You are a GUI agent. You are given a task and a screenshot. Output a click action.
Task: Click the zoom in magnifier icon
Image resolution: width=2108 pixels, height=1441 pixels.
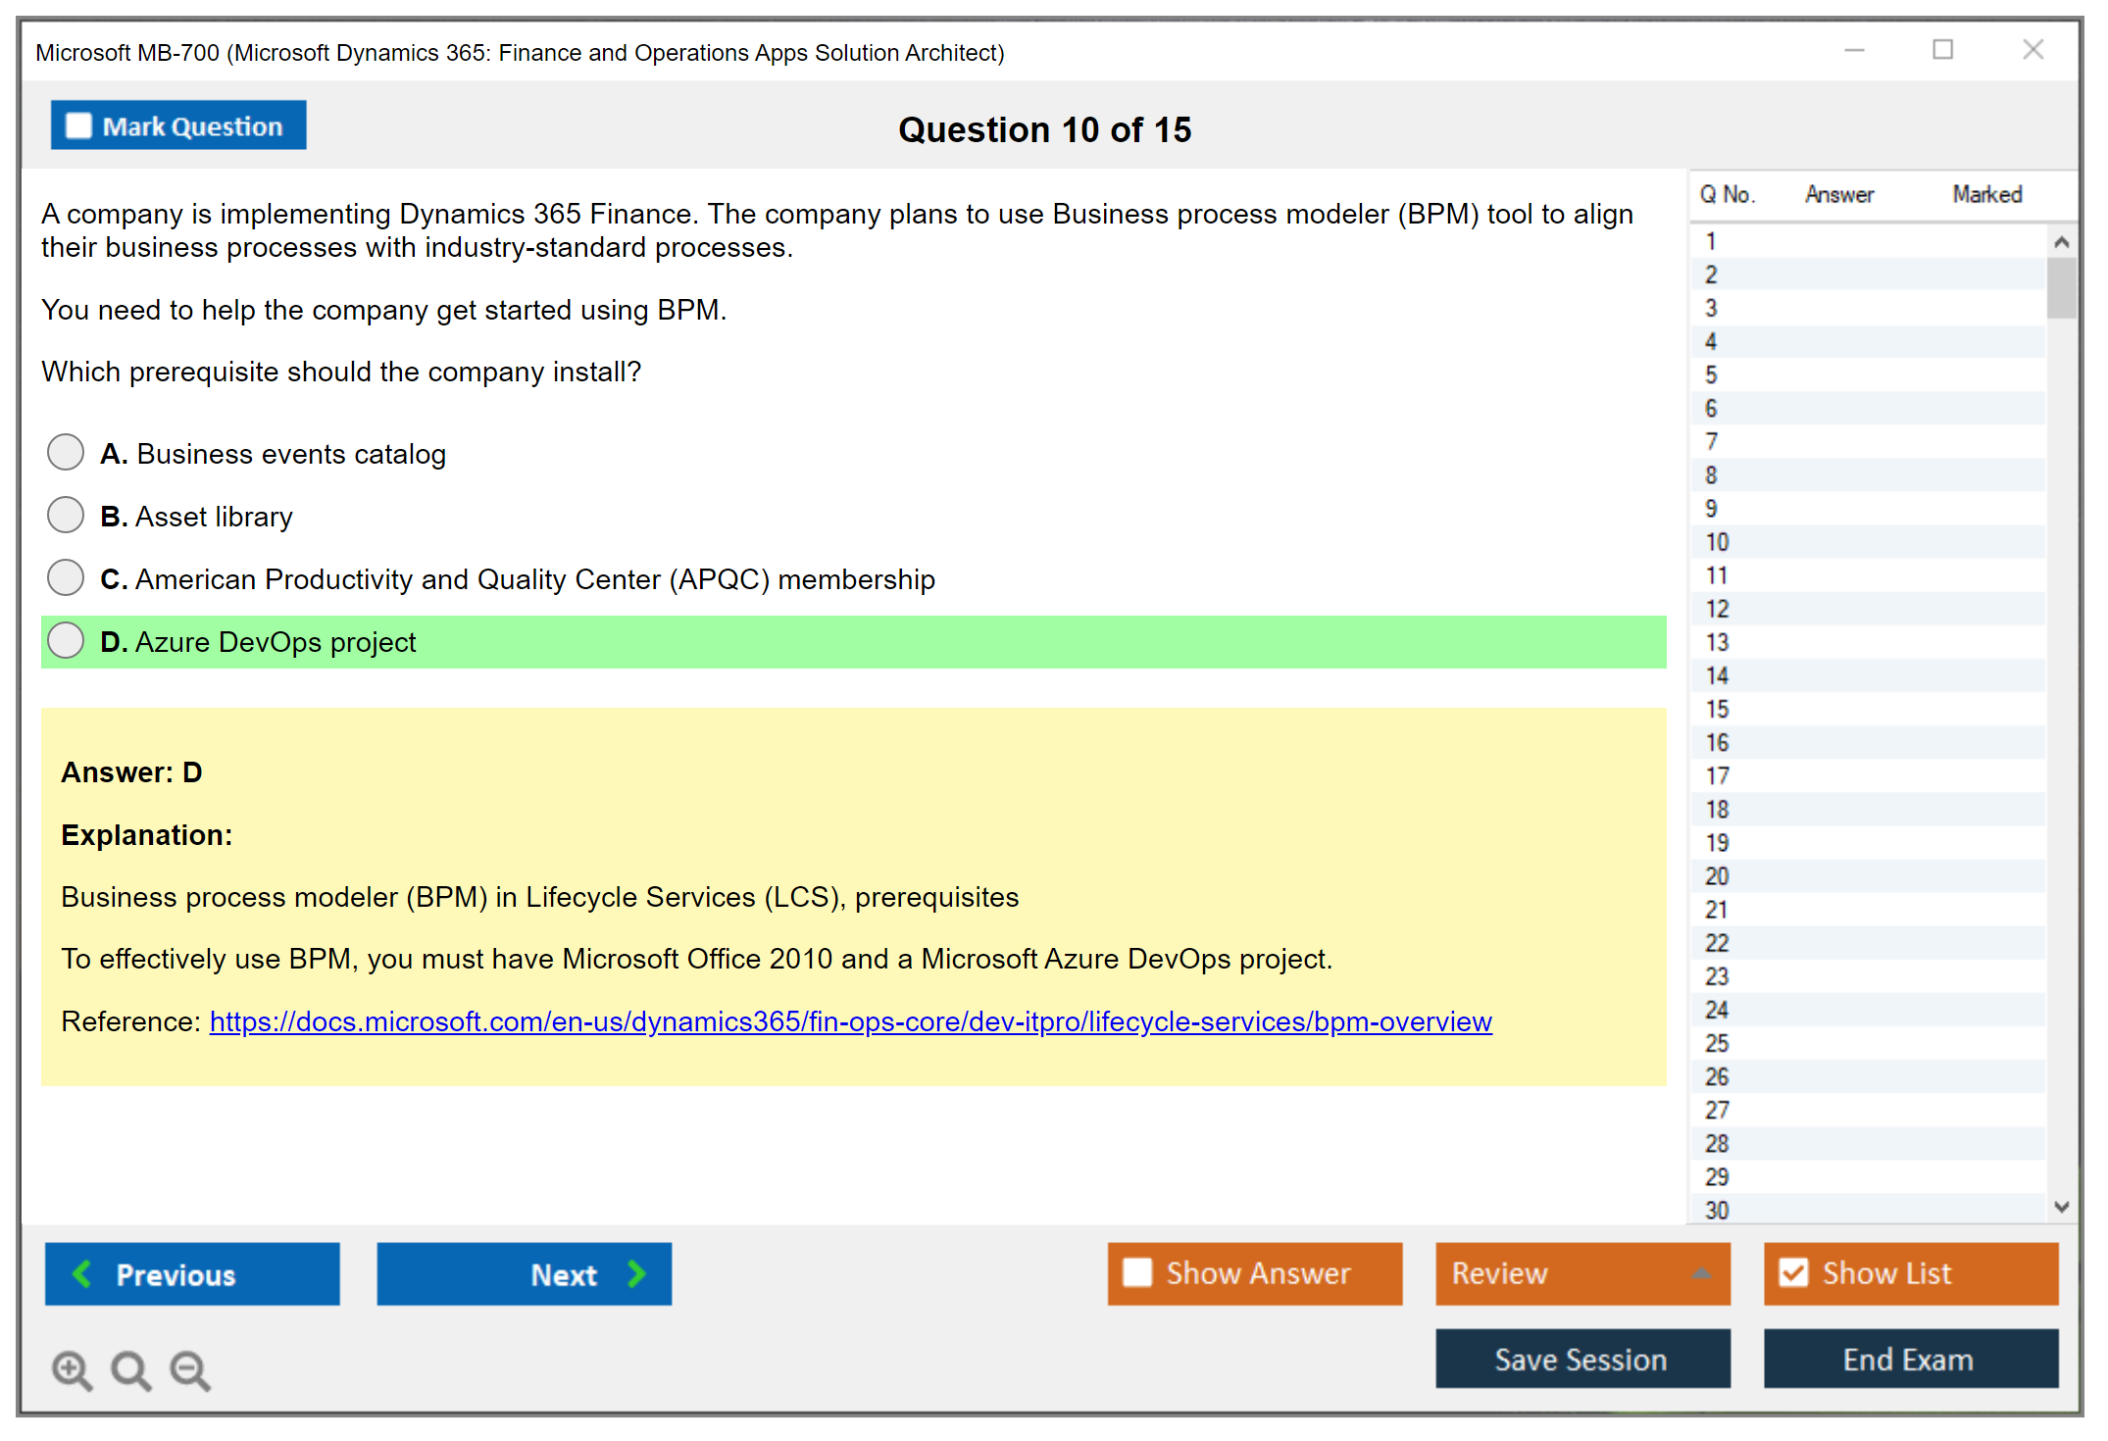click(72, 1369)
